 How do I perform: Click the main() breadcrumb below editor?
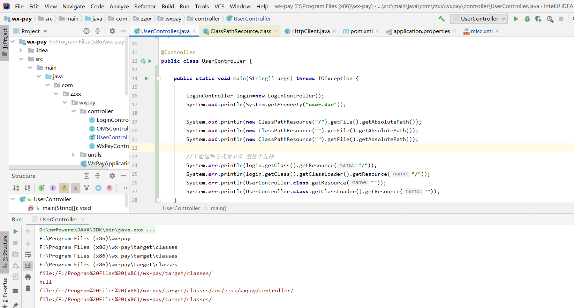[218, 208]
